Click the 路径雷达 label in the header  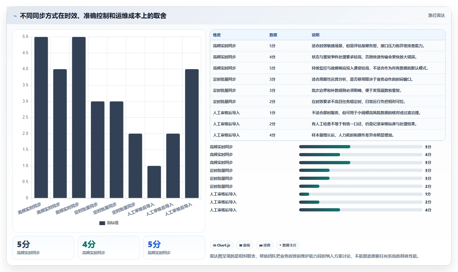436,15
